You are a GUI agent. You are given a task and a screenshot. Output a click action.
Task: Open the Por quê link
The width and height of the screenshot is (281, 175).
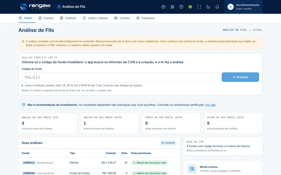(x=210, y=105)
